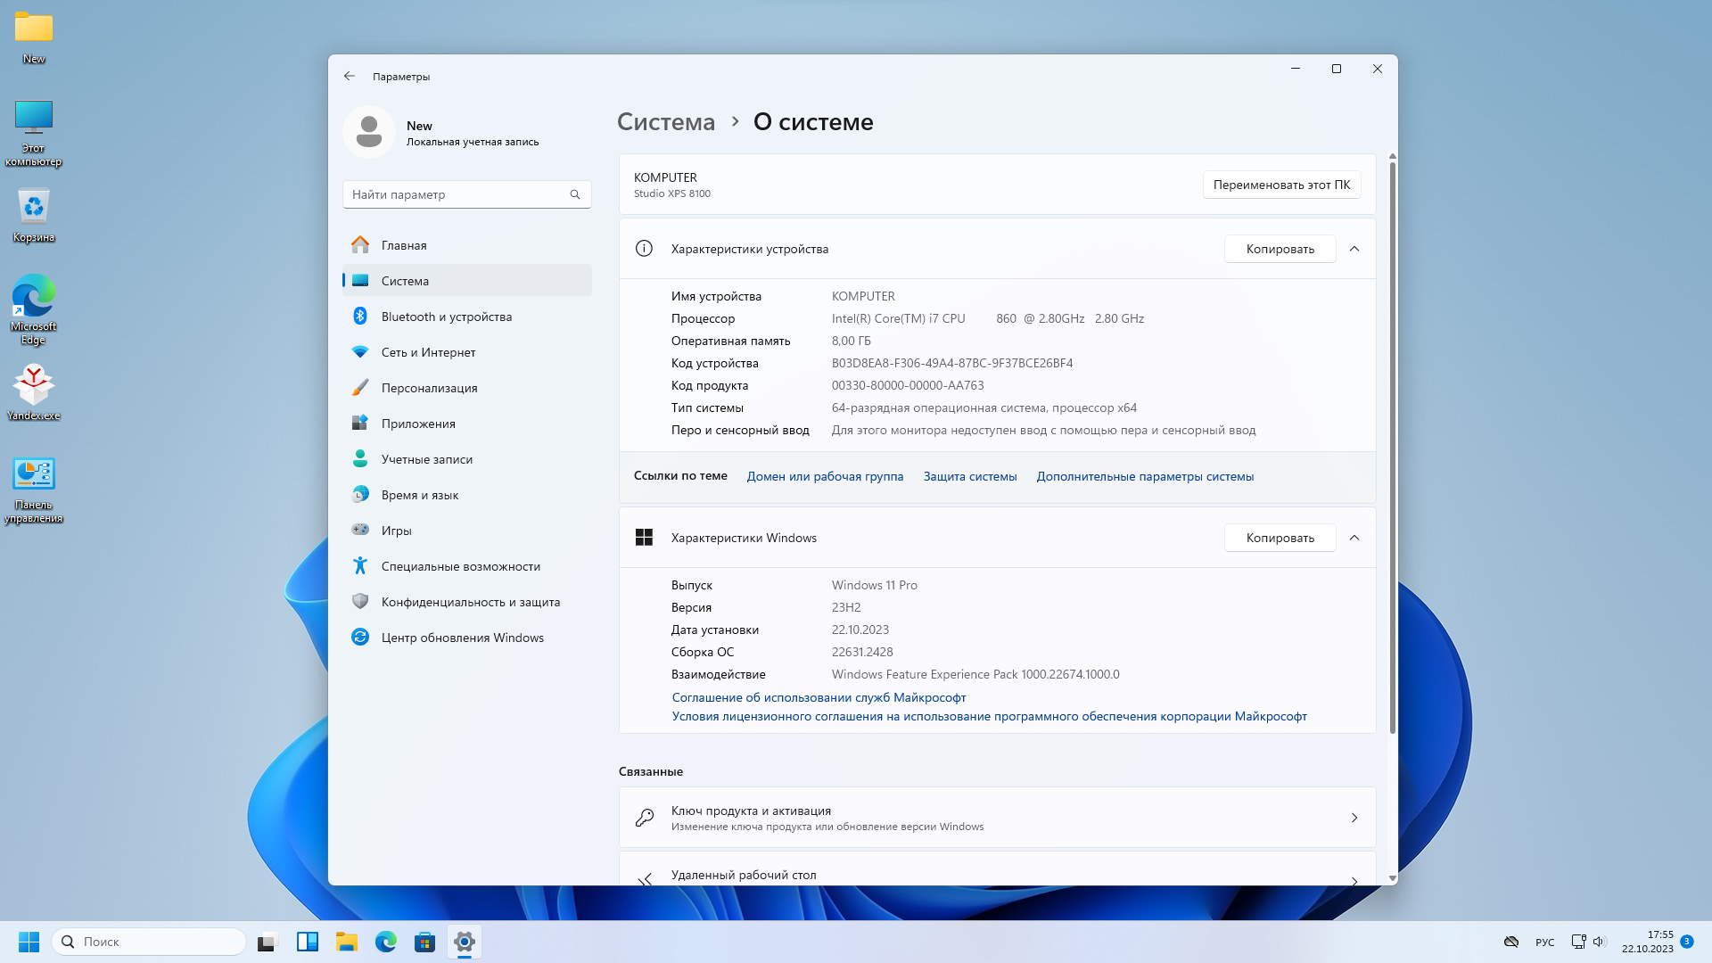Click Переименовать этот ПК button

pos(1280,185)
